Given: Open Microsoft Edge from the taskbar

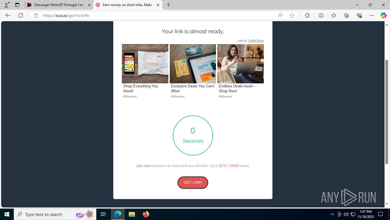Looking at the screenshot, I should click(118, 214).
